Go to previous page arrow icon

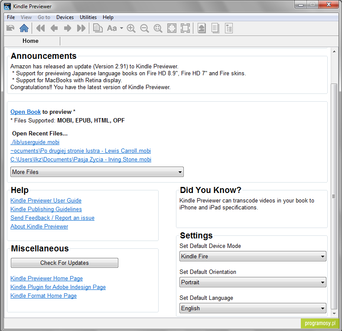(x=54, y=28)
